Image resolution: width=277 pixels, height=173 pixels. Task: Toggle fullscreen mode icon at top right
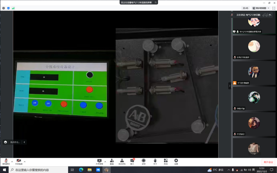[274, 8]
